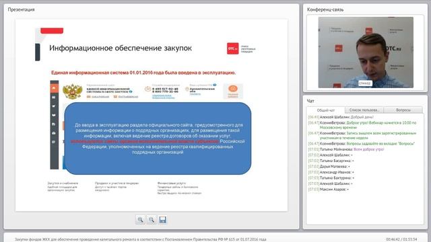Click КсенияВетрова message about webinar starting at 10:00
Viewport: 431px width, 242px height.
tap(362, 125)
